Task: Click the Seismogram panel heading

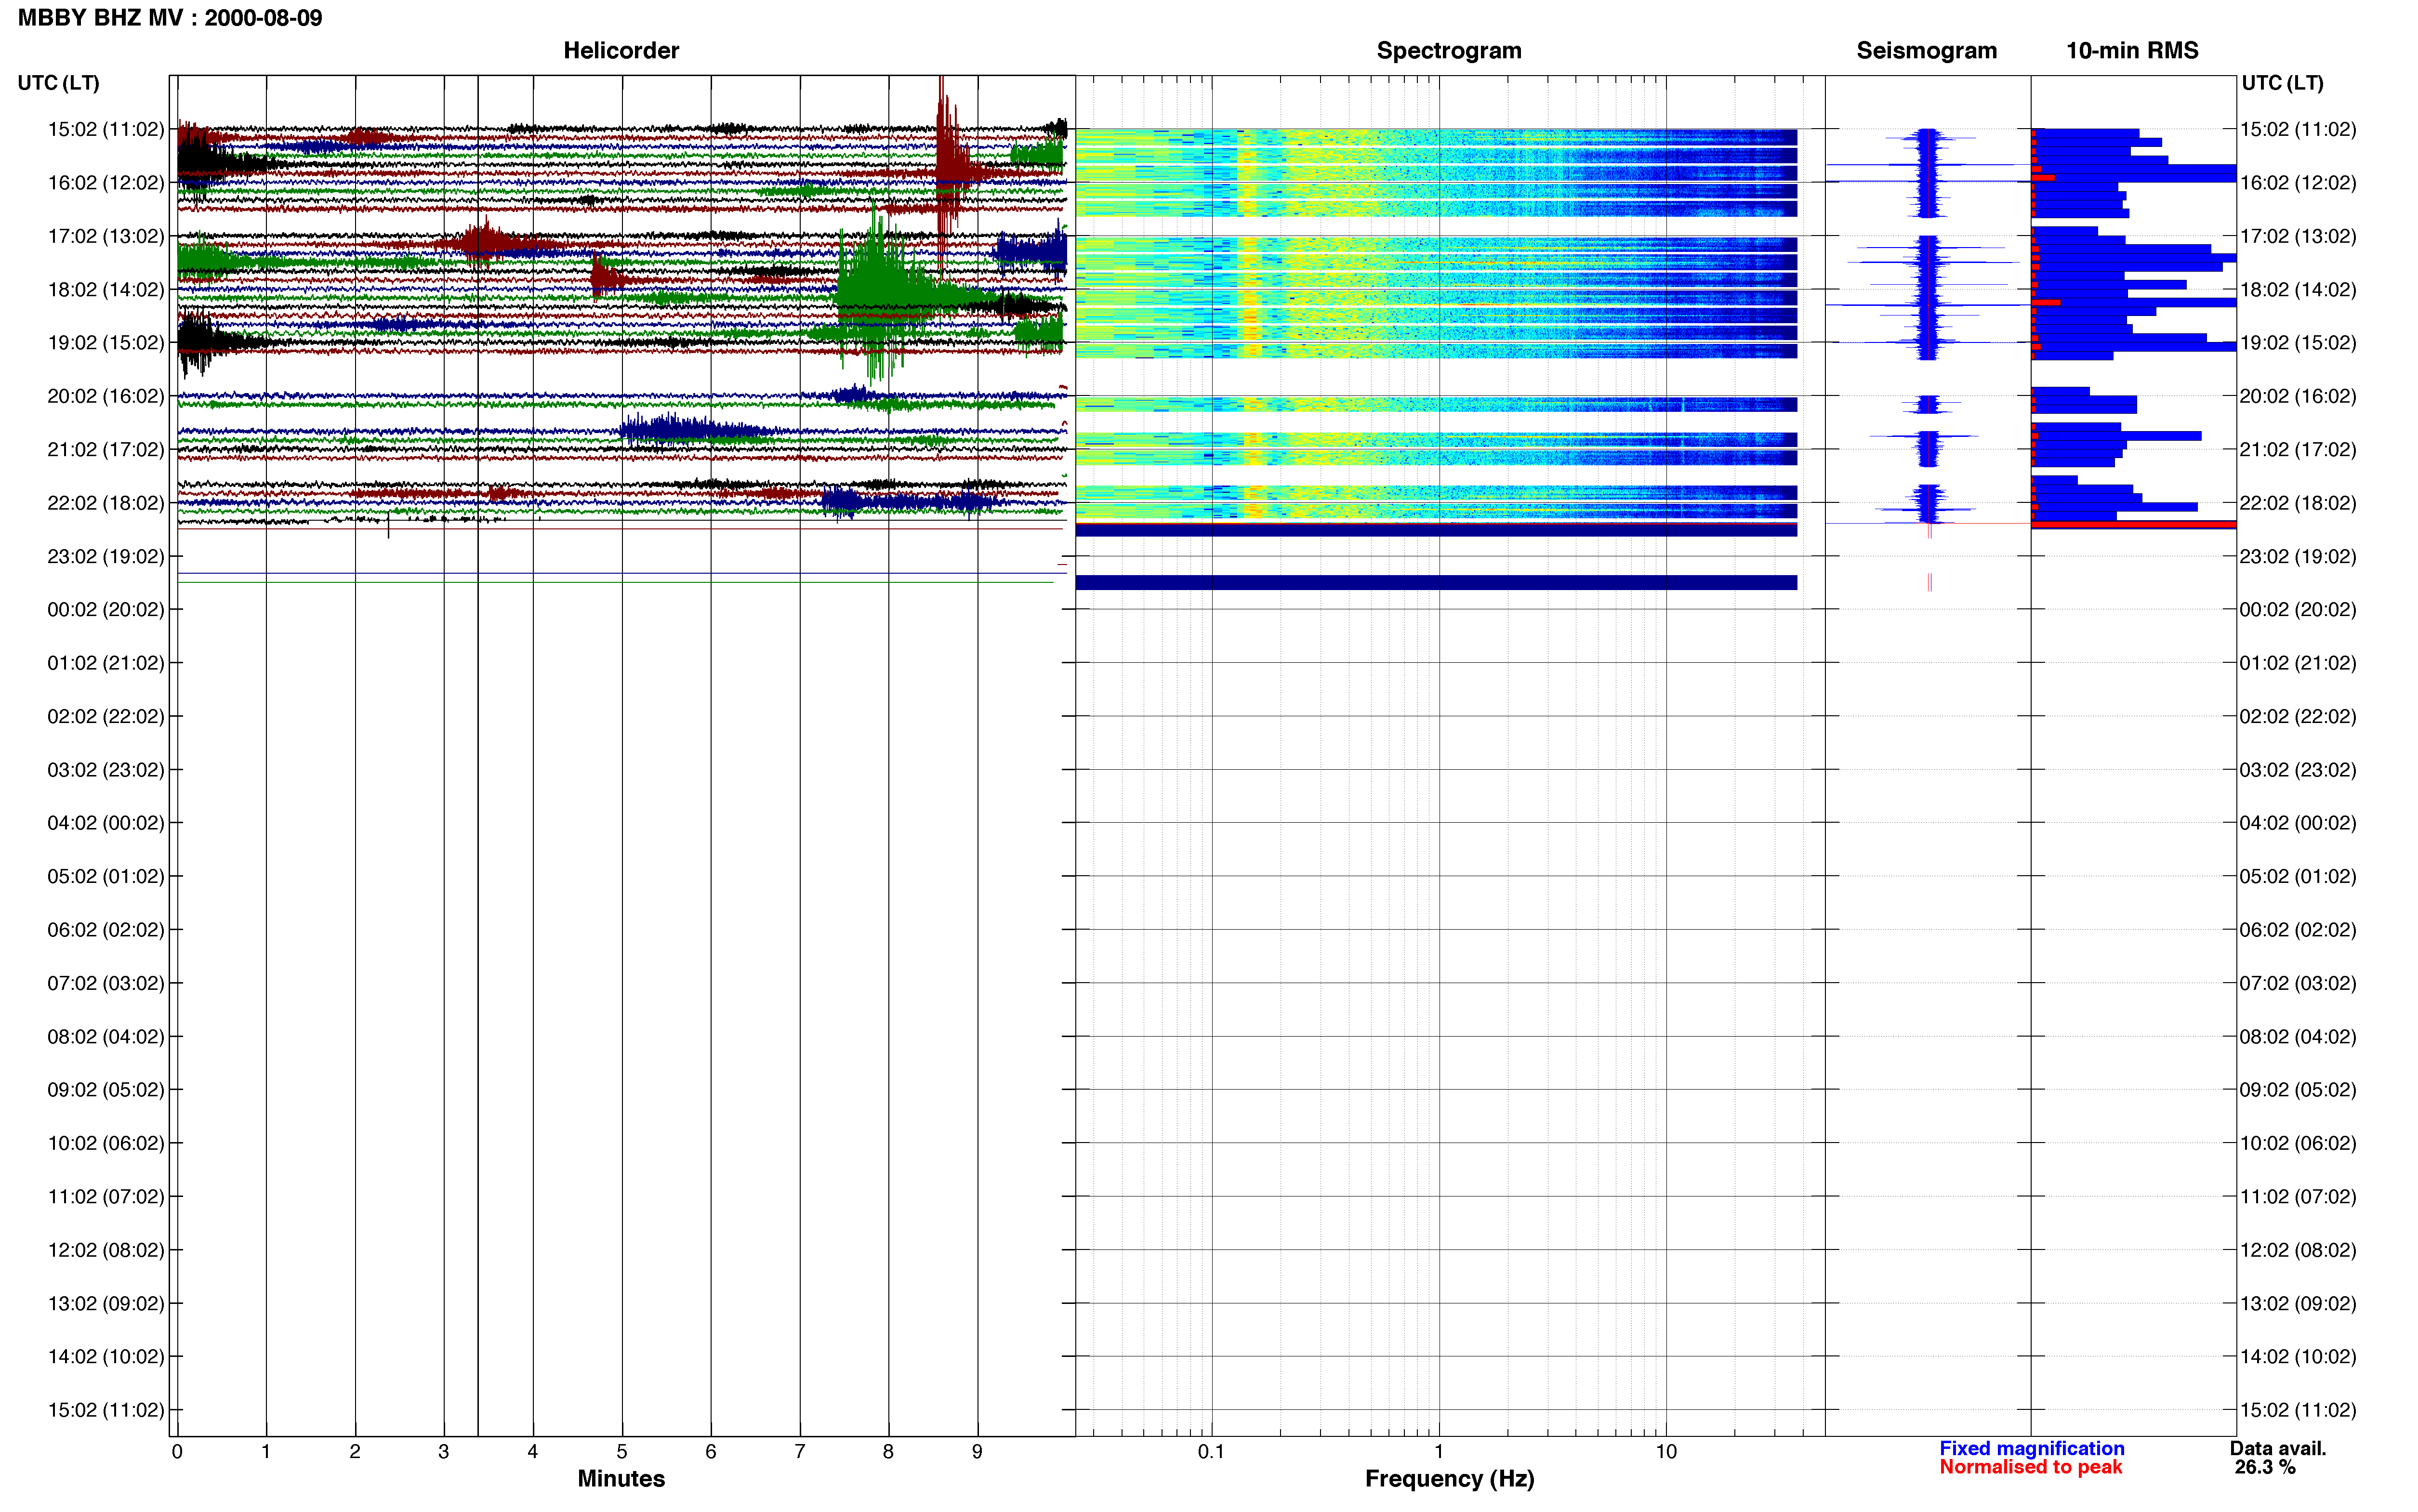Action: (1926, 50)
